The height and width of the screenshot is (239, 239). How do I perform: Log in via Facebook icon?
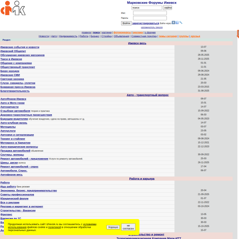pos(177,23)
